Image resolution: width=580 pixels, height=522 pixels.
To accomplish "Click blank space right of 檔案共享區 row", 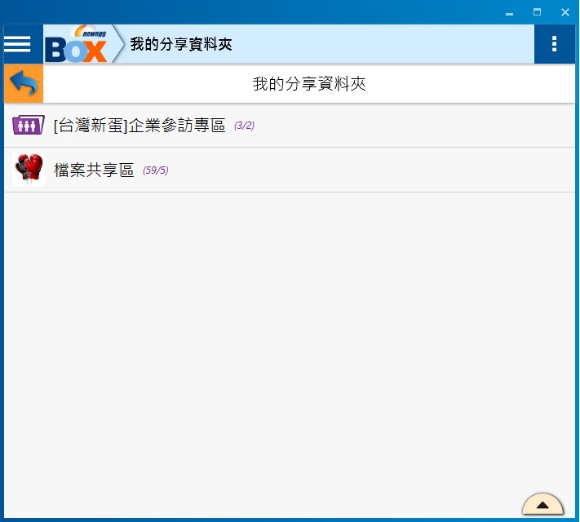I will pos(367,170).
